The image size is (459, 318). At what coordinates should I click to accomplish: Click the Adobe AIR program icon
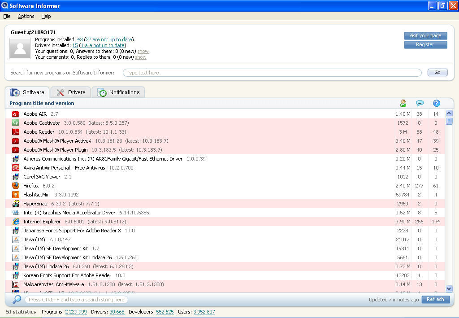(16, 114)
